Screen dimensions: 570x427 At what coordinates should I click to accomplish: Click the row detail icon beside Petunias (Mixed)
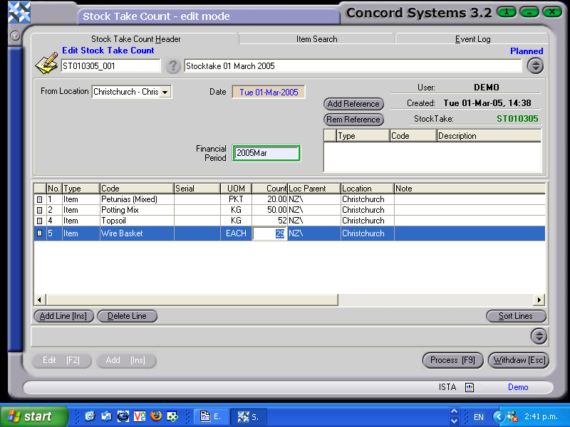[40, 199]
